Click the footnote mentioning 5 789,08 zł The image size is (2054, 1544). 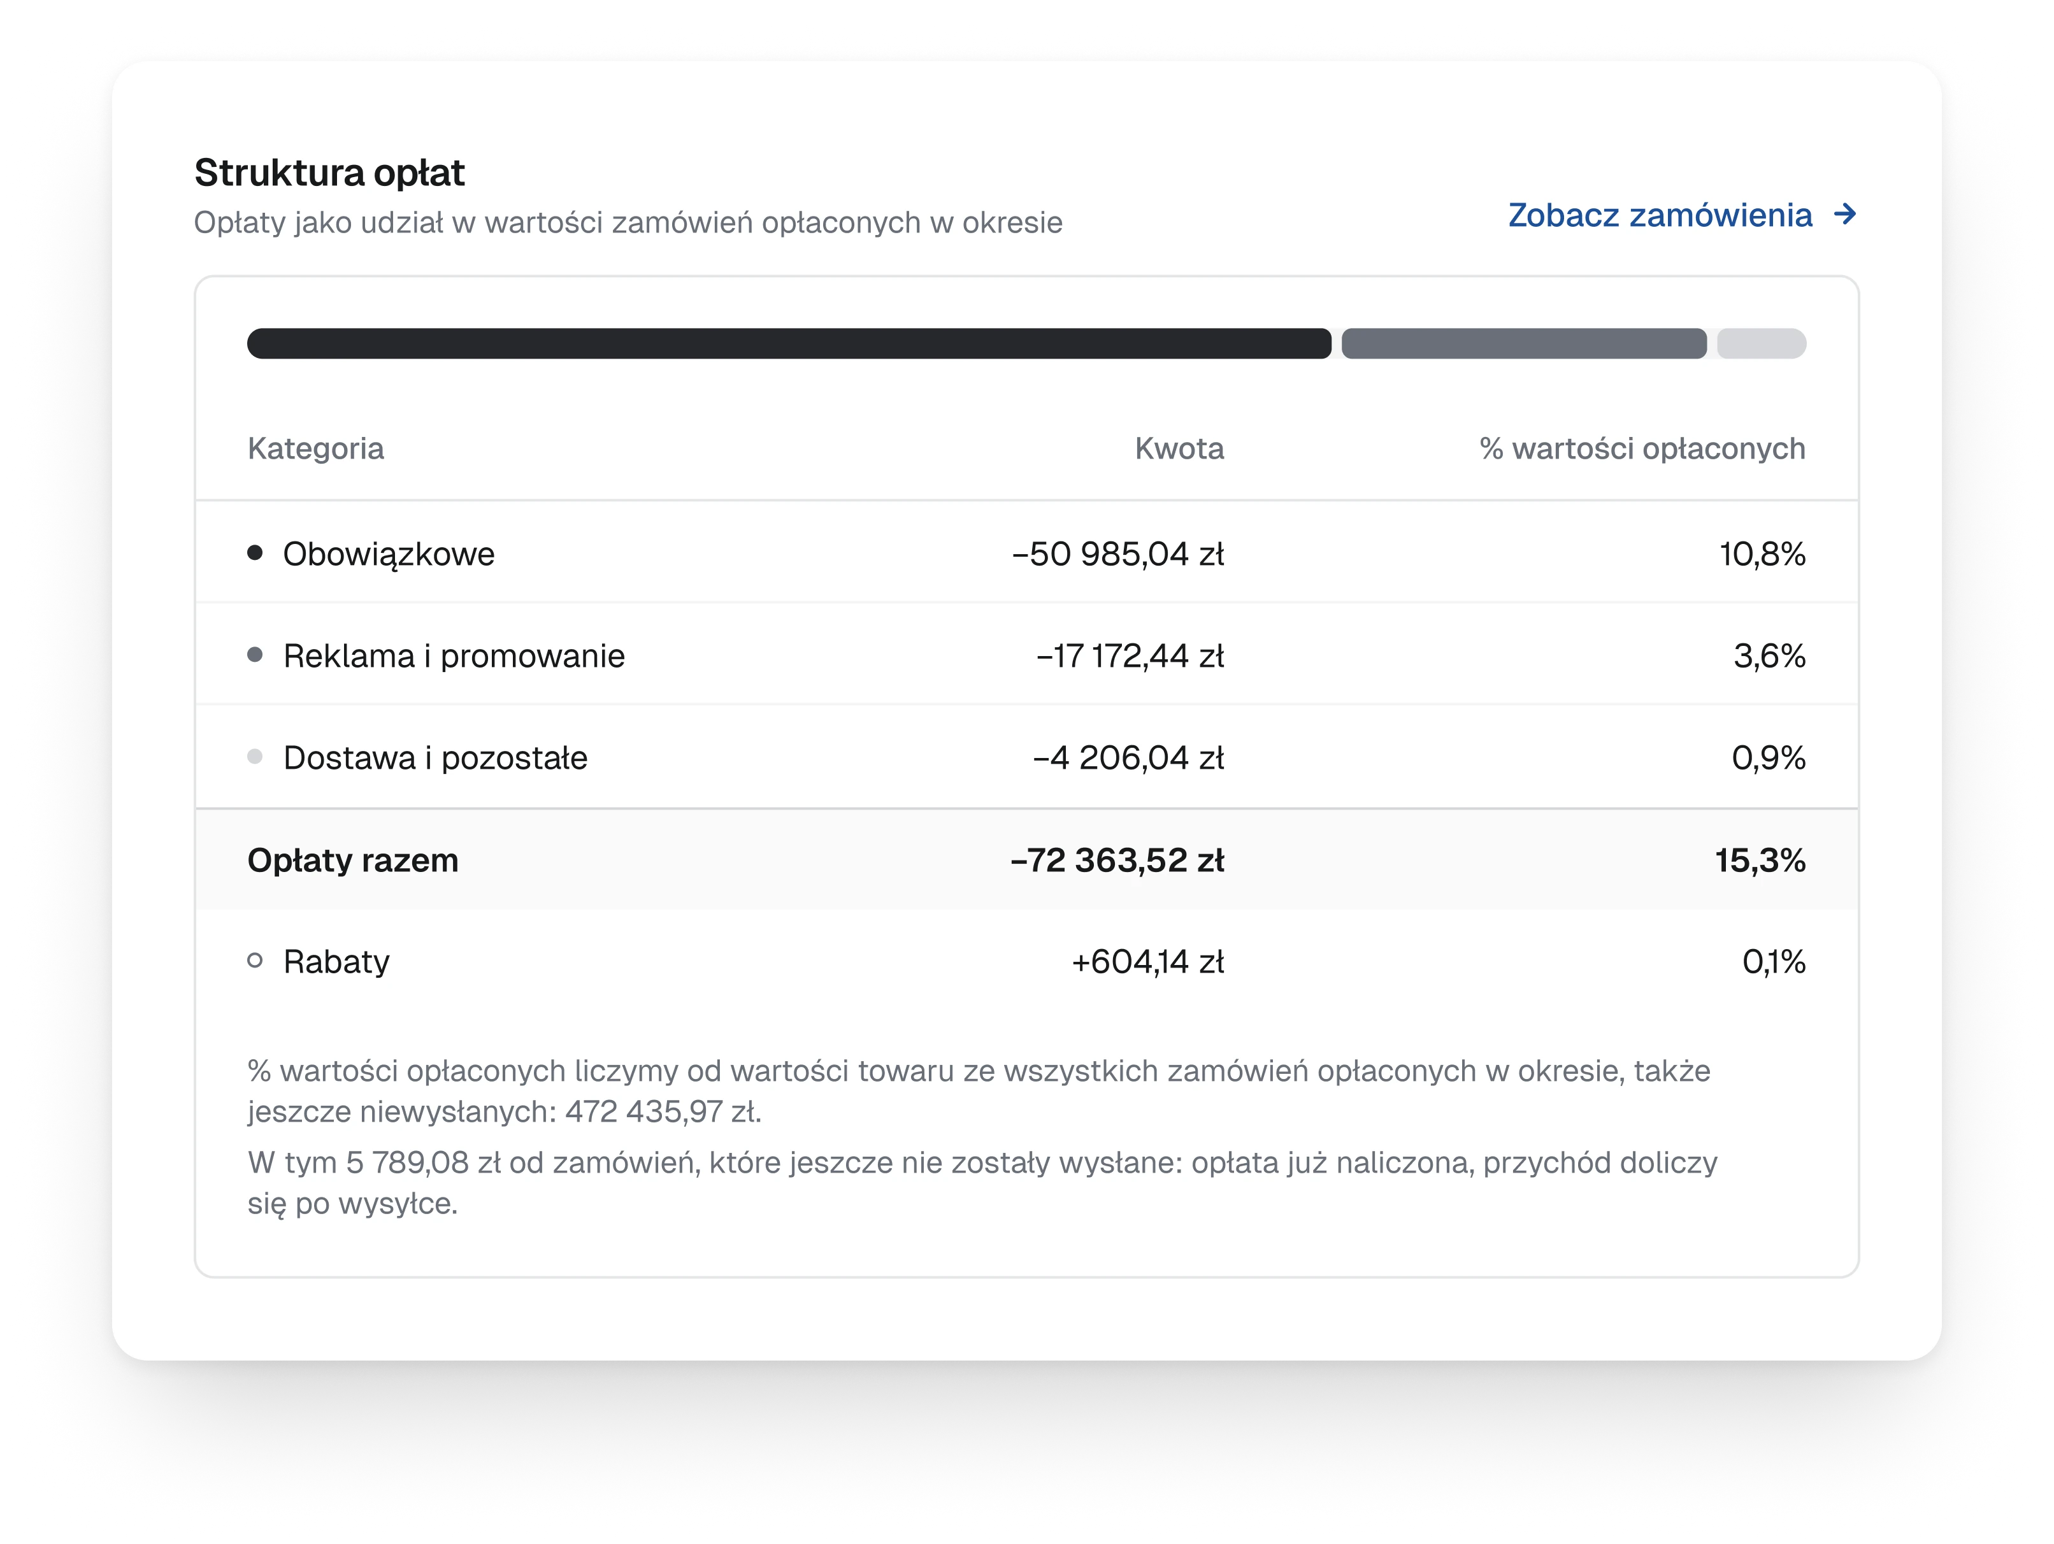[x=982, y=1183]
